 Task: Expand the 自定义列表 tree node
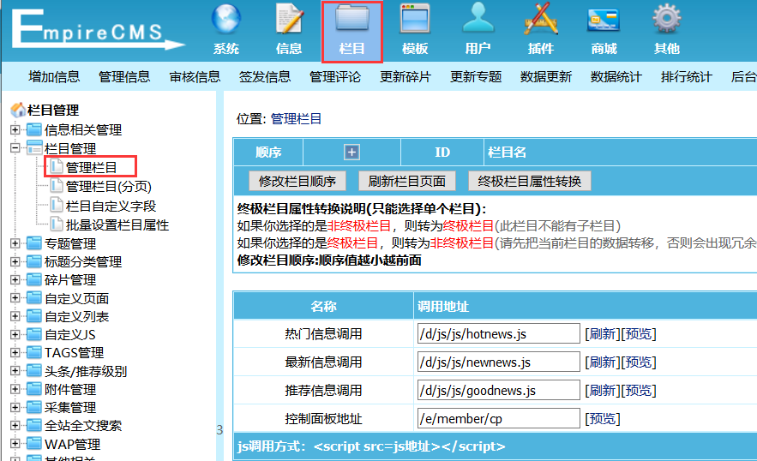coord(15,316)
